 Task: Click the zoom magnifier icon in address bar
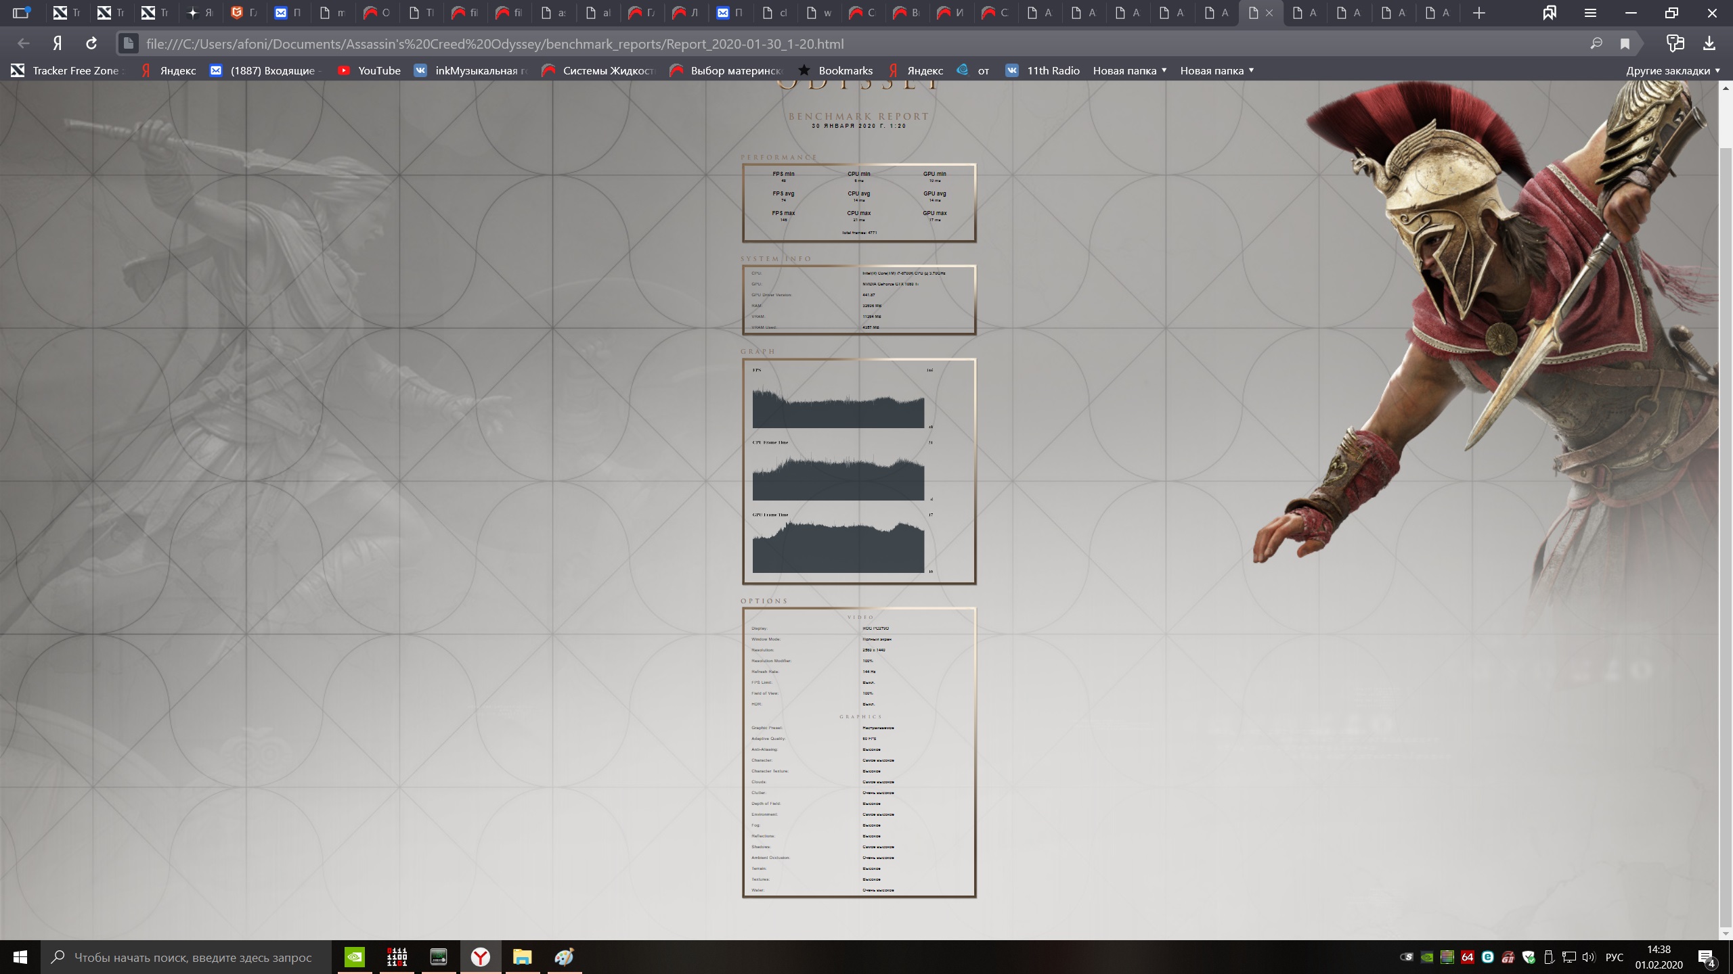(x=1596, y=44)
